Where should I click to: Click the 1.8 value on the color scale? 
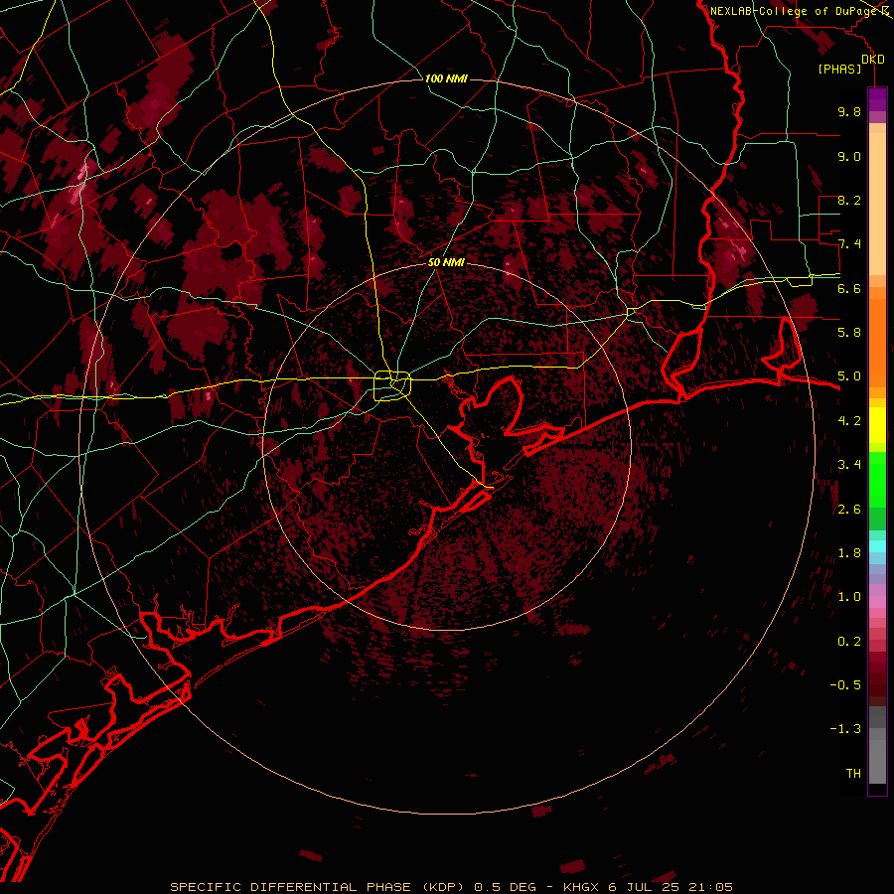(849, 553)
